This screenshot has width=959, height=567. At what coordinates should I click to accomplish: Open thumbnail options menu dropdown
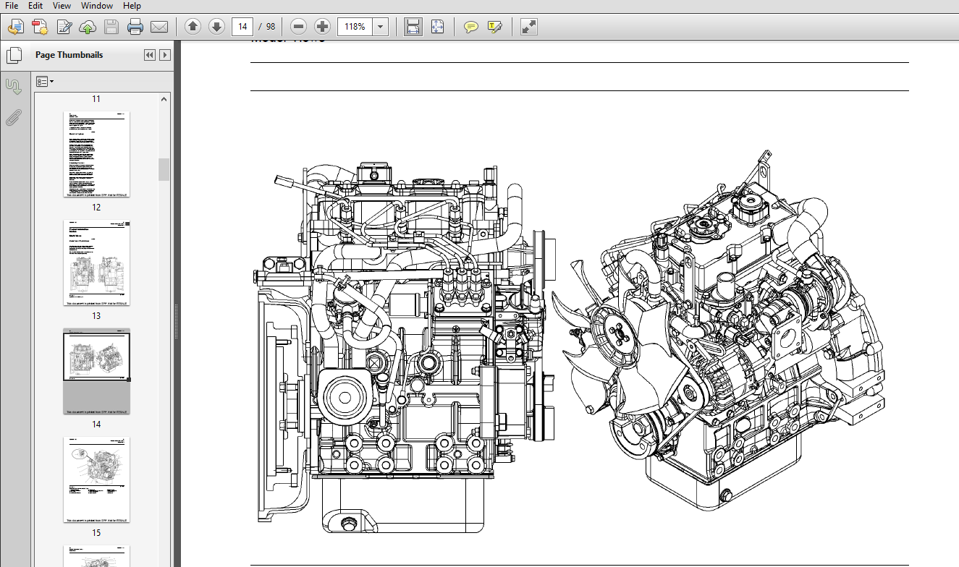pyautogui.click(x=45, y=82)
